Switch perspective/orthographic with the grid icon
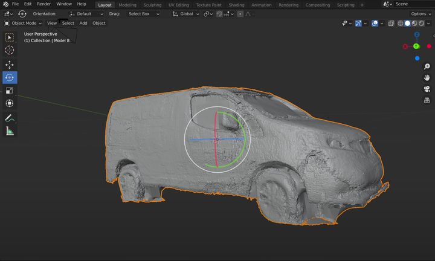435x261 pixels. click(427, 100)
